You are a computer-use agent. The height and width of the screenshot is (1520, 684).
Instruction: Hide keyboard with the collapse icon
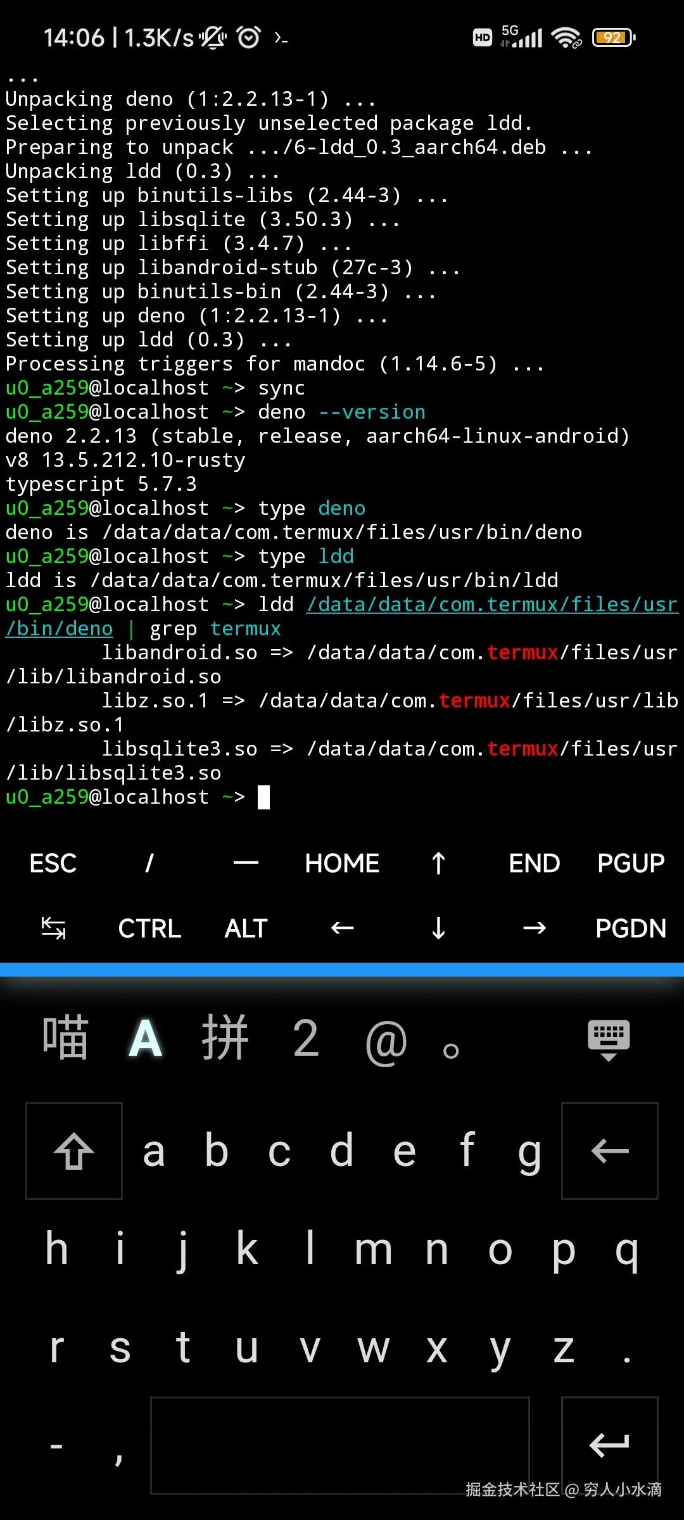[x=609, y=1040]
